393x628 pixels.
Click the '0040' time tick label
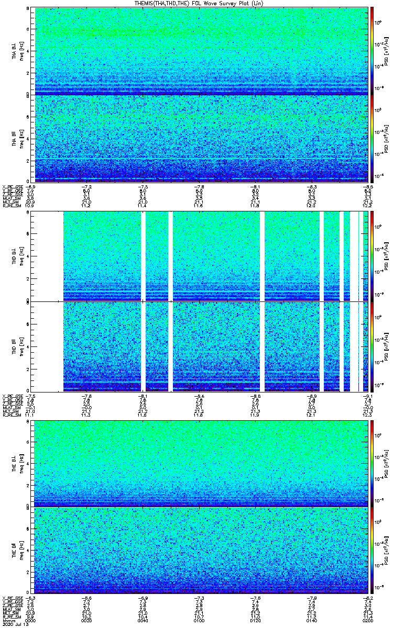[144, 621]
